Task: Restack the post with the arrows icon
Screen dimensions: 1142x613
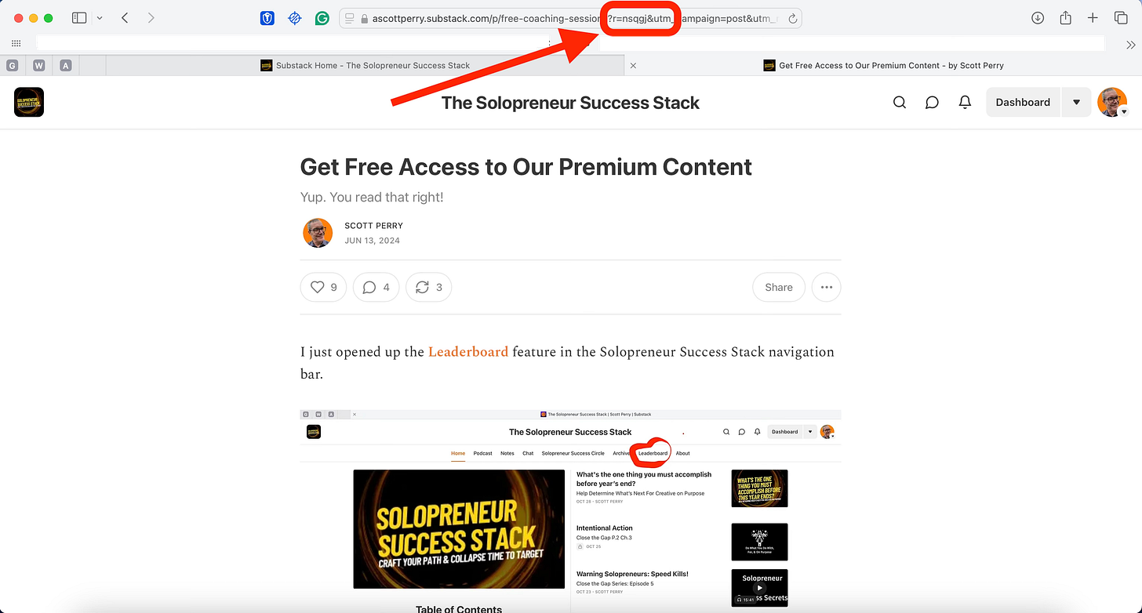Action: (x=429, y=288)
